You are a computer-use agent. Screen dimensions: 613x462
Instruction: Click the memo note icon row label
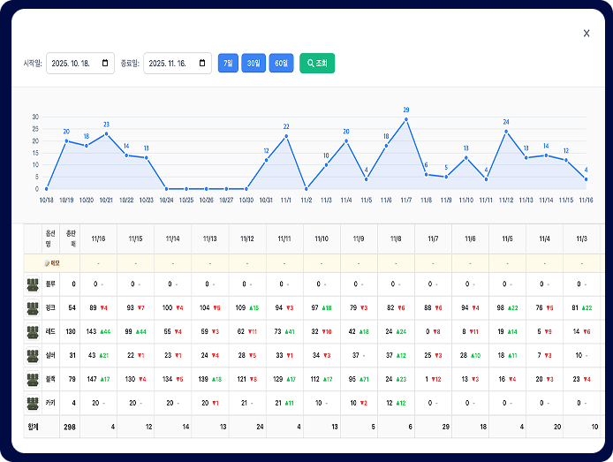pos(52,263)
